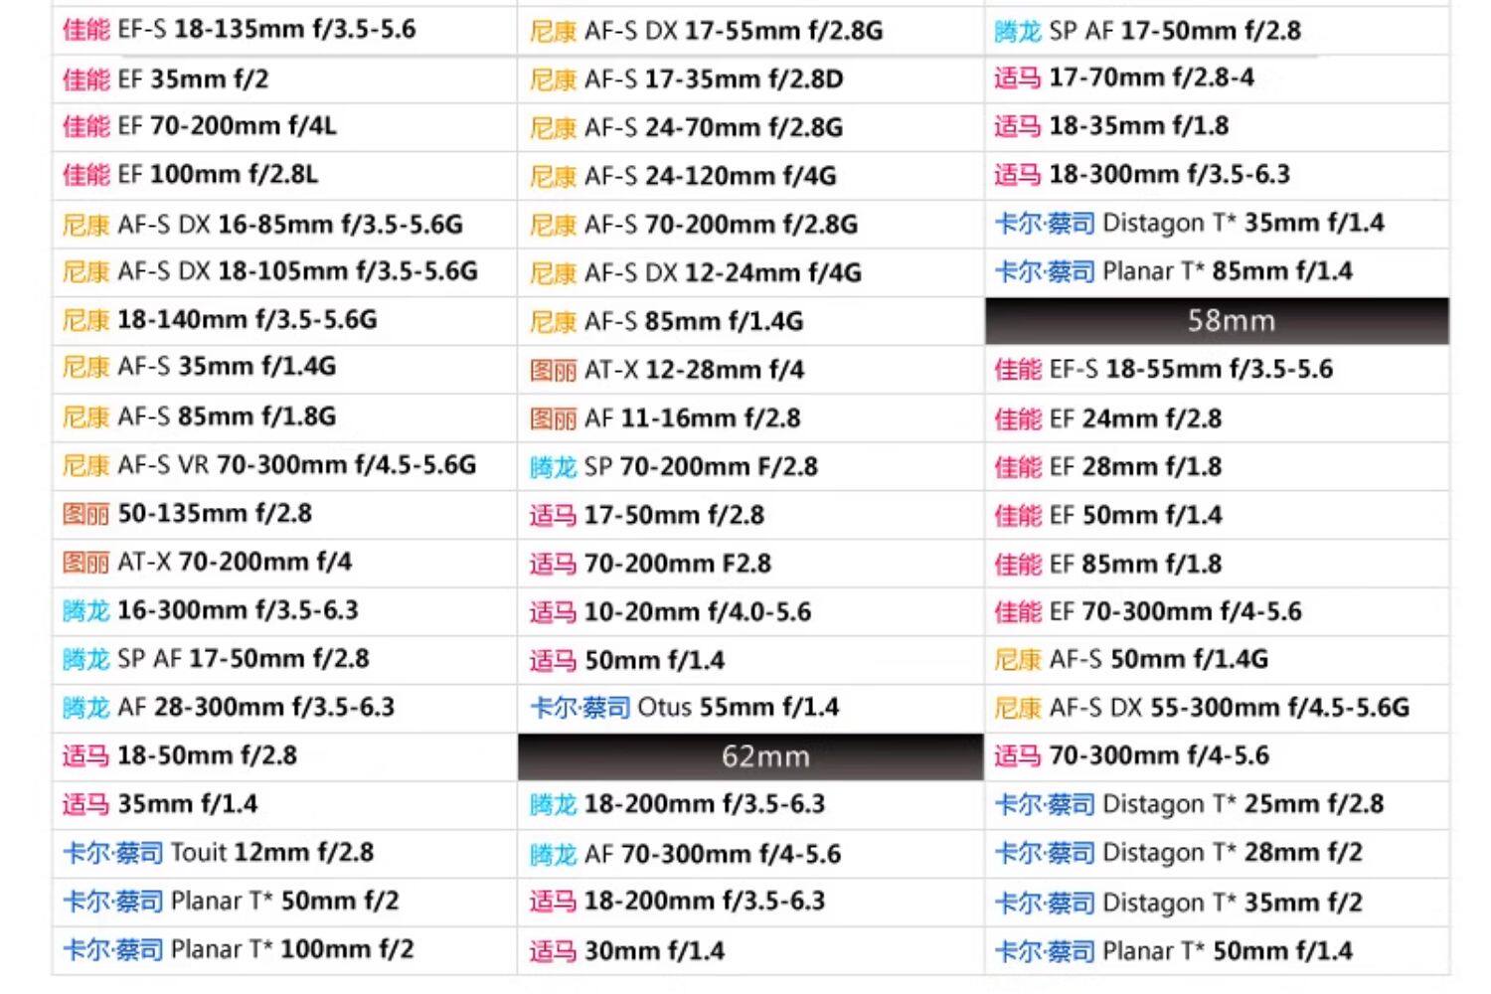The image size is (1491, 994).
Task: Click 尼康 AF-S 70-200mm f/2.8G row
Action: 750,225
